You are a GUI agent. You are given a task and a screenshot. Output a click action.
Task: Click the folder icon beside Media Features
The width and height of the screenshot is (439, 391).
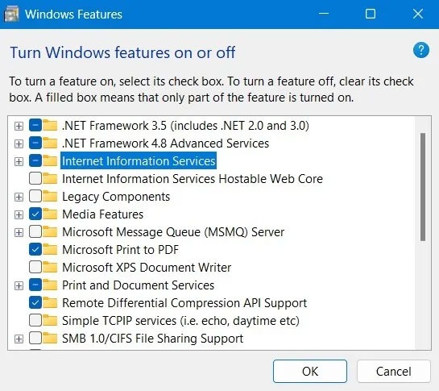pyautogui.click(x=51, y=214)
